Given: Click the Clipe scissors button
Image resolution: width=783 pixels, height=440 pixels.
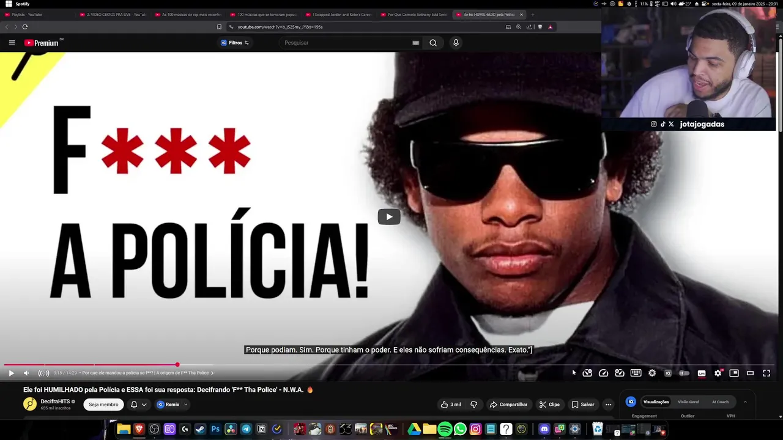Looking at the screenshot, I should [x=549, y=405].
